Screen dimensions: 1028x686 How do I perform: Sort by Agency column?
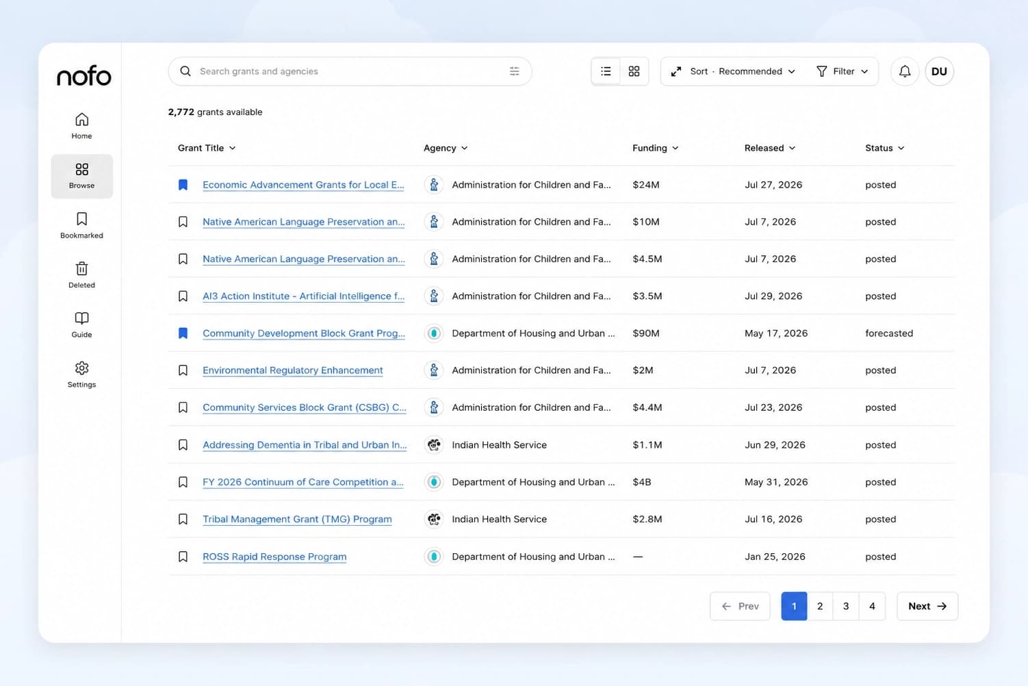click(x=446, y=148)
